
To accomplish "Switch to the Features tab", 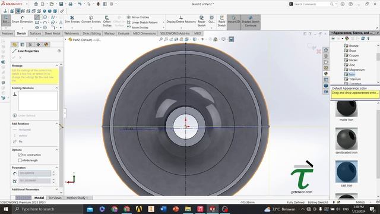I will tap(7, 33).
